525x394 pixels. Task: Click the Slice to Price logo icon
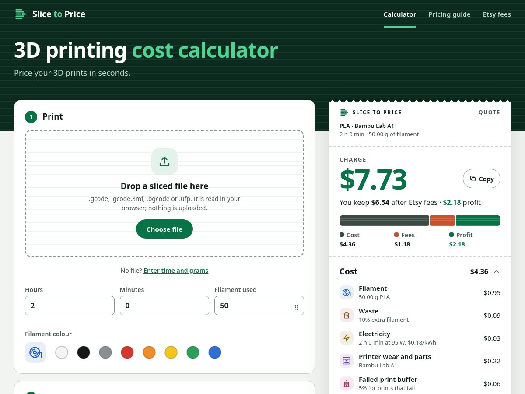click(21, 14)
